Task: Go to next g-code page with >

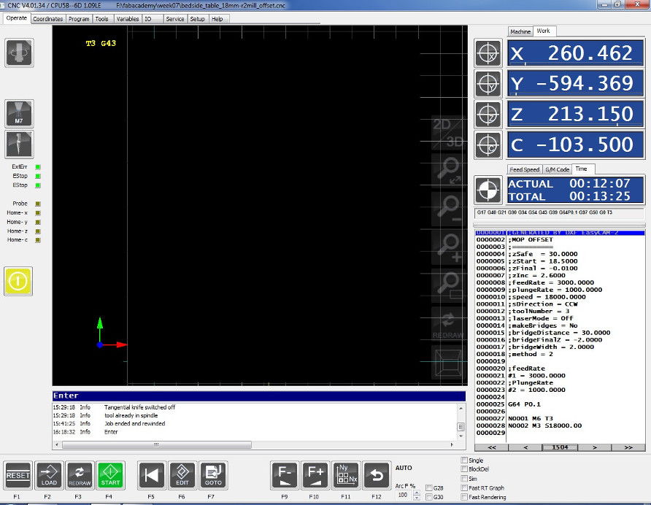Action: 595,447
